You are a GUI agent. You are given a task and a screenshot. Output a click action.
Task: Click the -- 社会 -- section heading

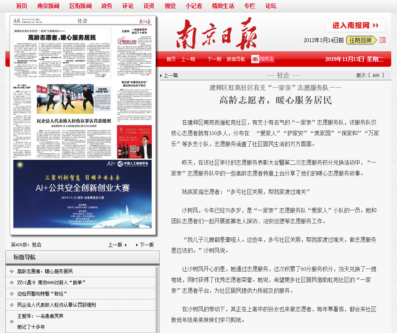283,75
